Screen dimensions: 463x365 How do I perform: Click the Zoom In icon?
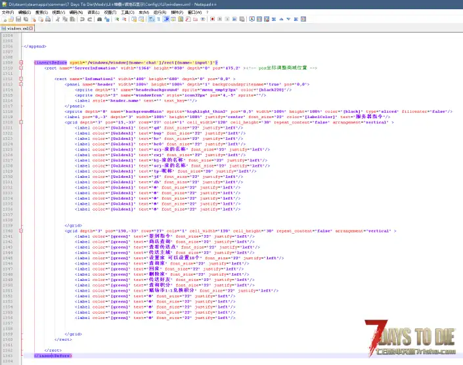pos(117,19)
